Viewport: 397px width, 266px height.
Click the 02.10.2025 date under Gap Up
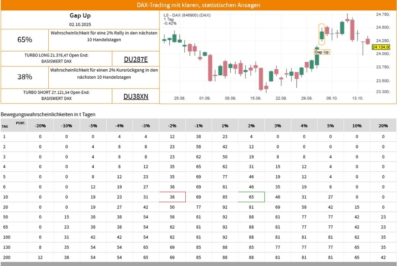[80, 24]
